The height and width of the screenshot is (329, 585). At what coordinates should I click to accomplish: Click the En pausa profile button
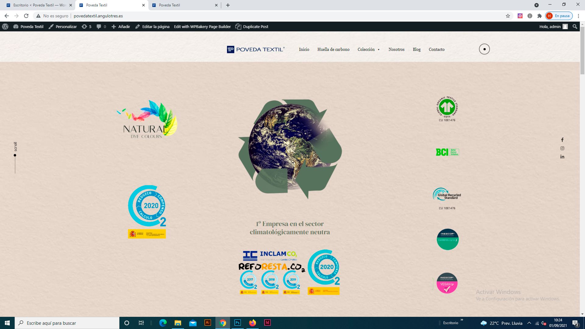point(559,16)
